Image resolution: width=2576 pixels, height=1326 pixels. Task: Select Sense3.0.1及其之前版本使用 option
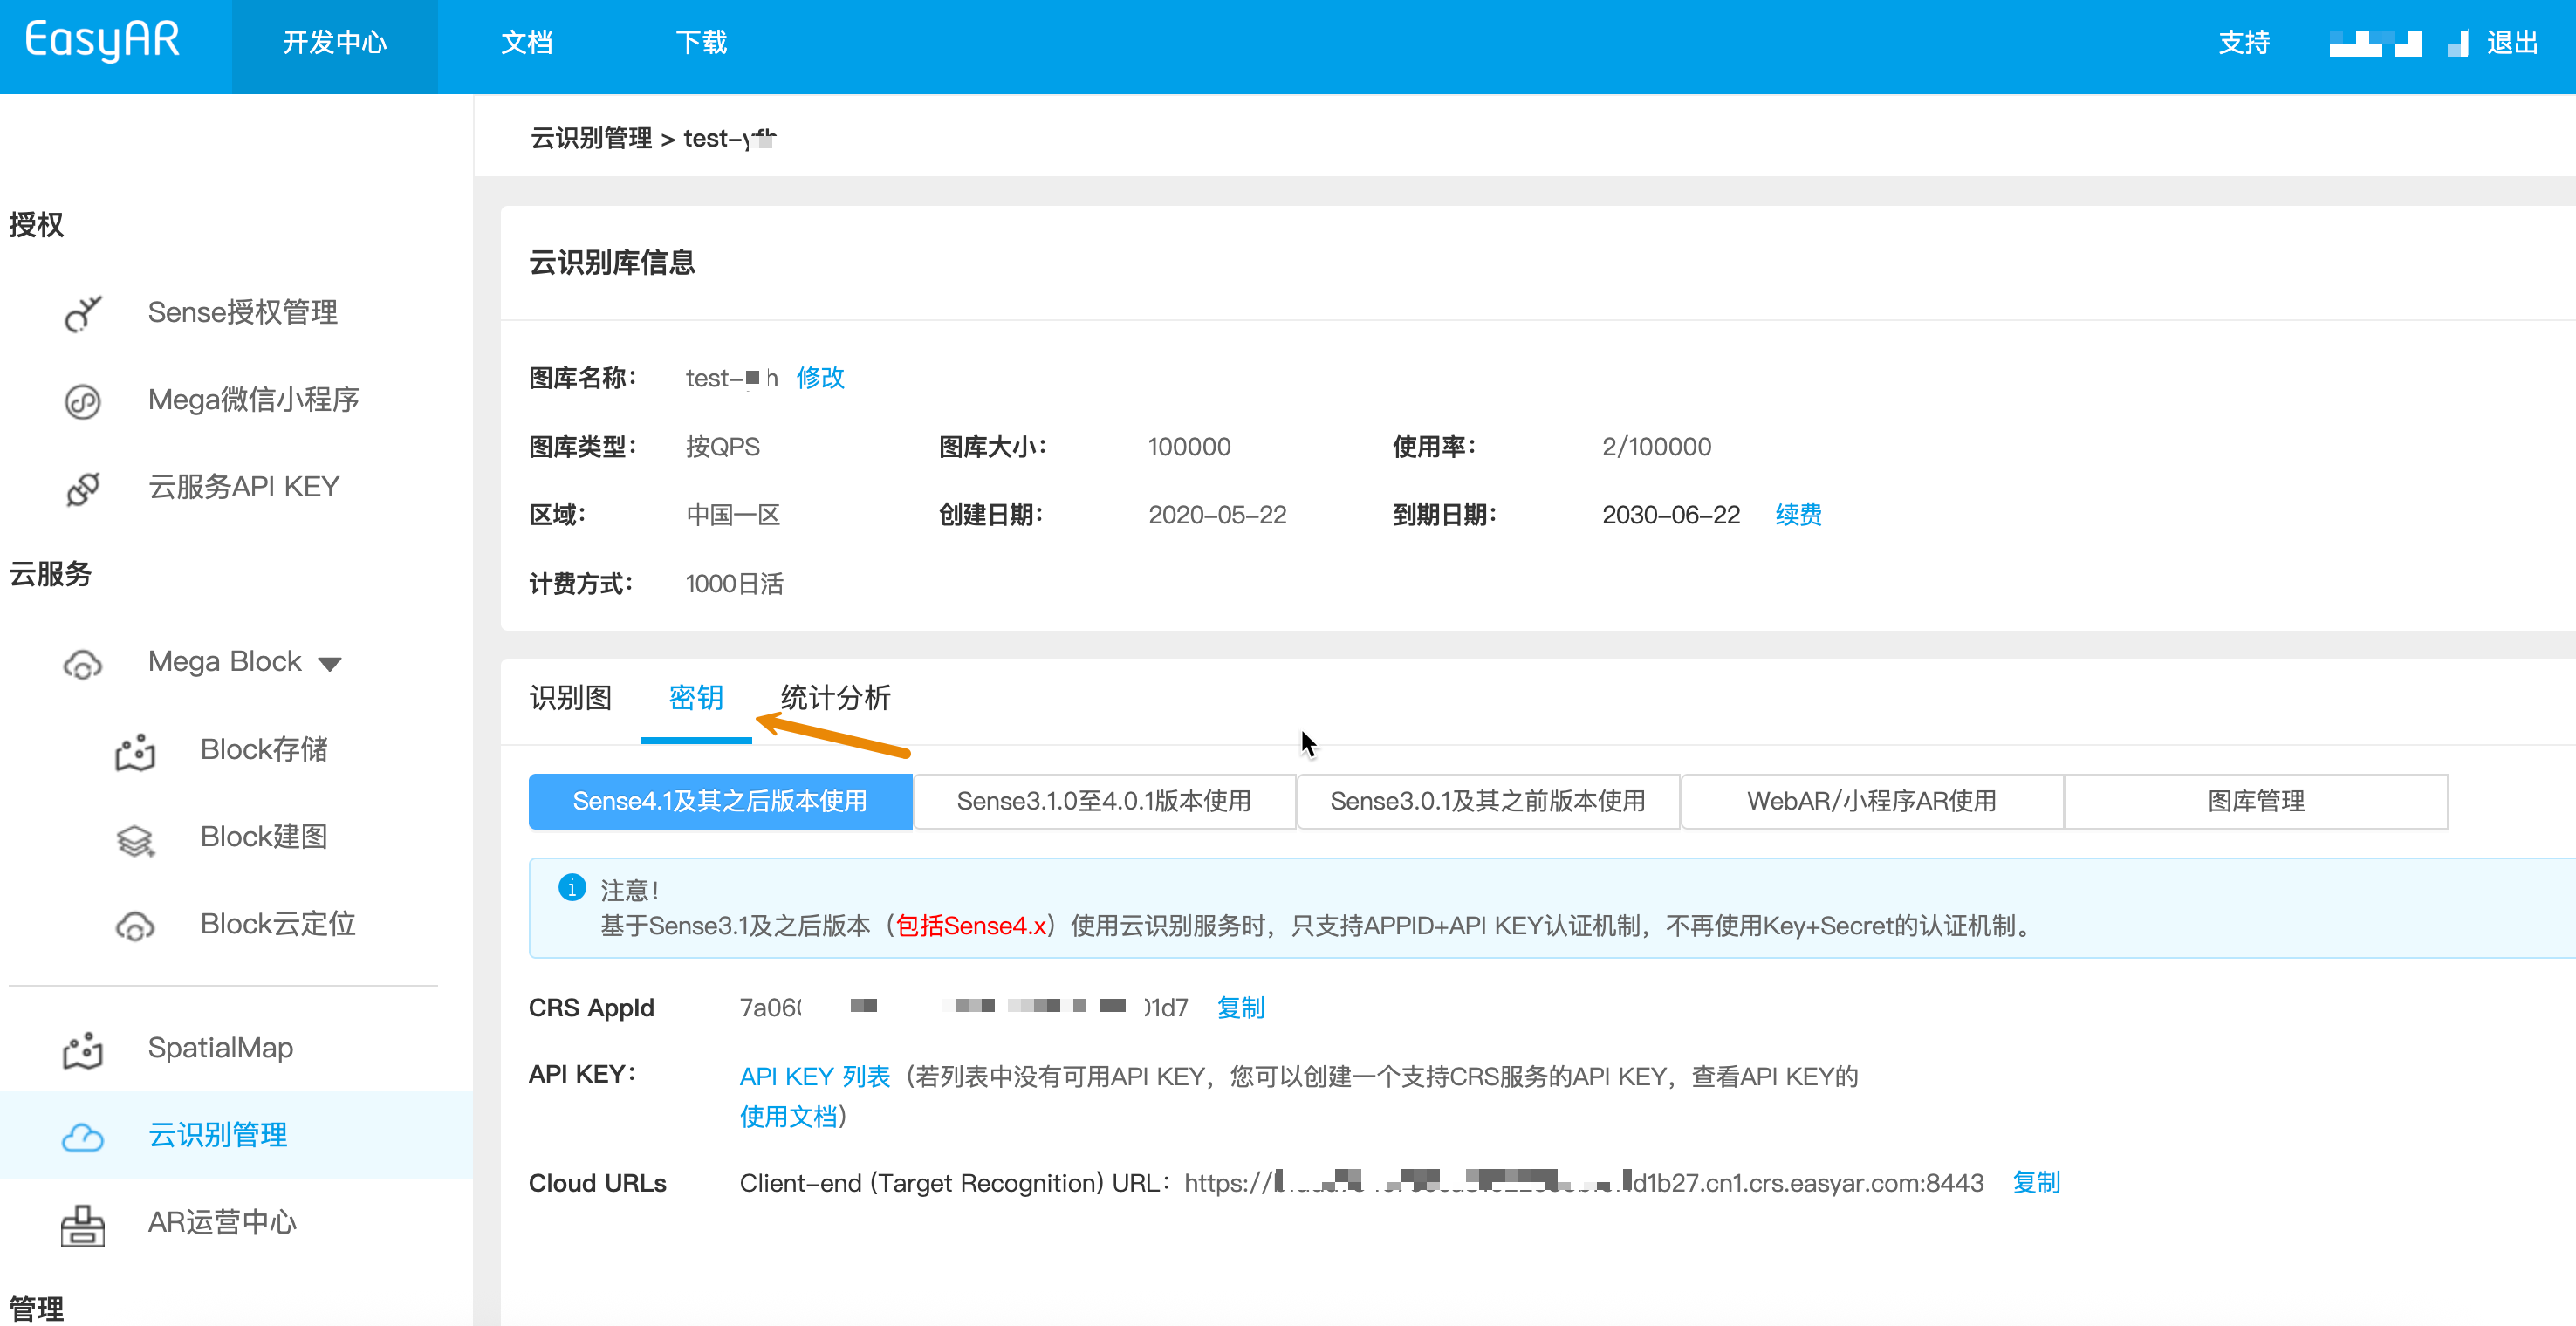pyautogui.click(x=1487, y=801)
